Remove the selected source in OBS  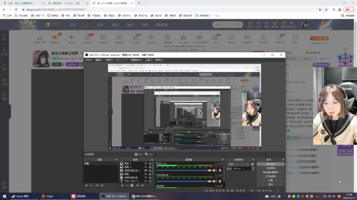(x=127, y=185)
